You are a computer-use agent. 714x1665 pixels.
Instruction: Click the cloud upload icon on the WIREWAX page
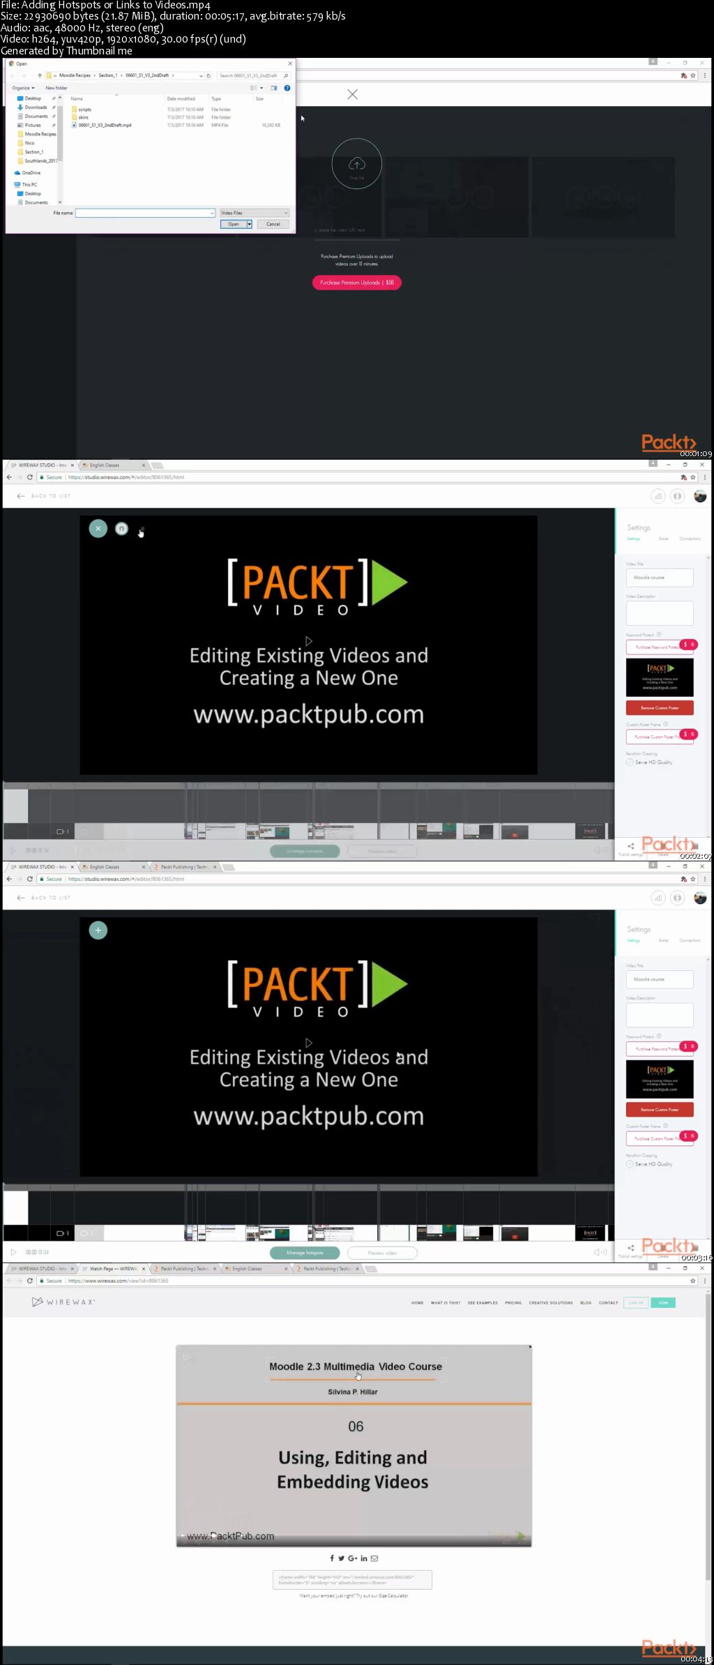(356, 163)
